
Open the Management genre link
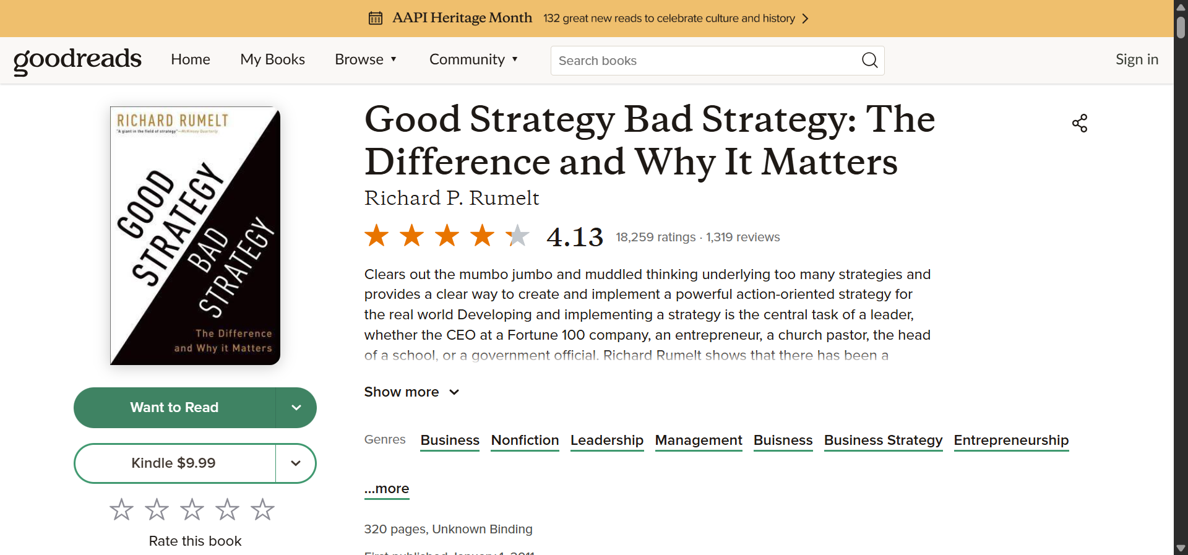pos(699,441)
